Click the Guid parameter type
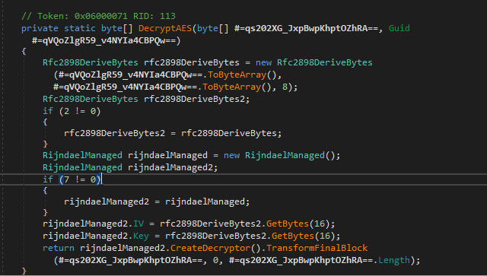 399,28
